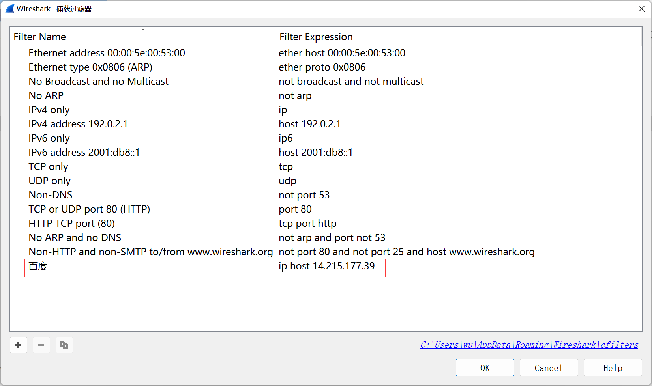652x386 pixels.
Task: Open Help for capture filters
Action: [613, 368]
